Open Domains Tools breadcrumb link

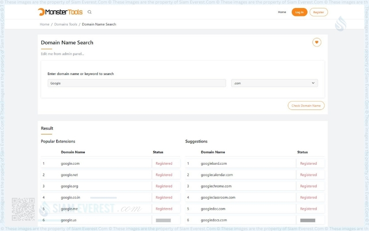(66, 24)
